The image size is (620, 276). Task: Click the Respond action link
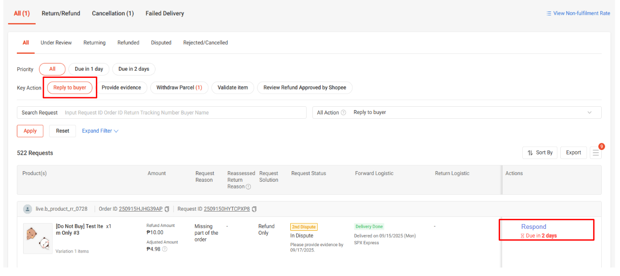534,226
